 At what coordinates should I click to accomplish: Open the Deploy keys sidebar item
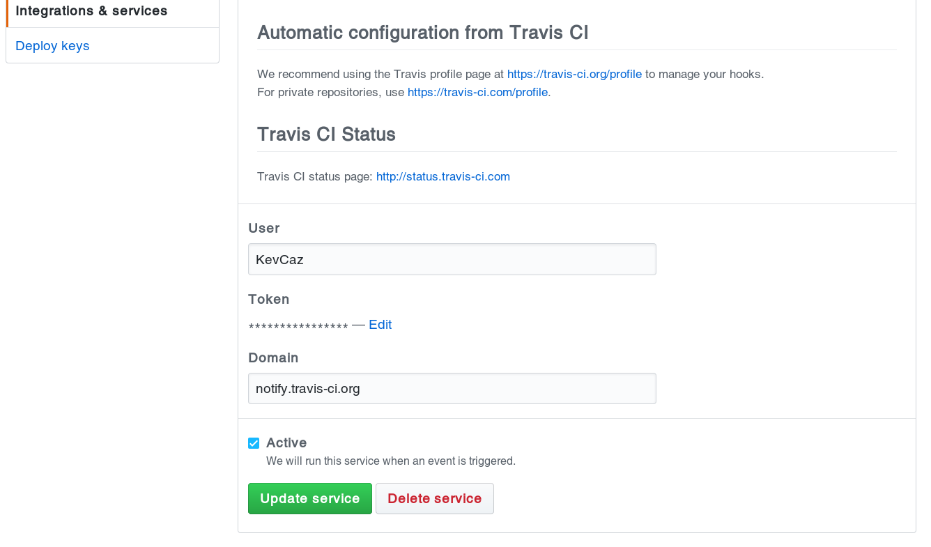coord(52,46)
